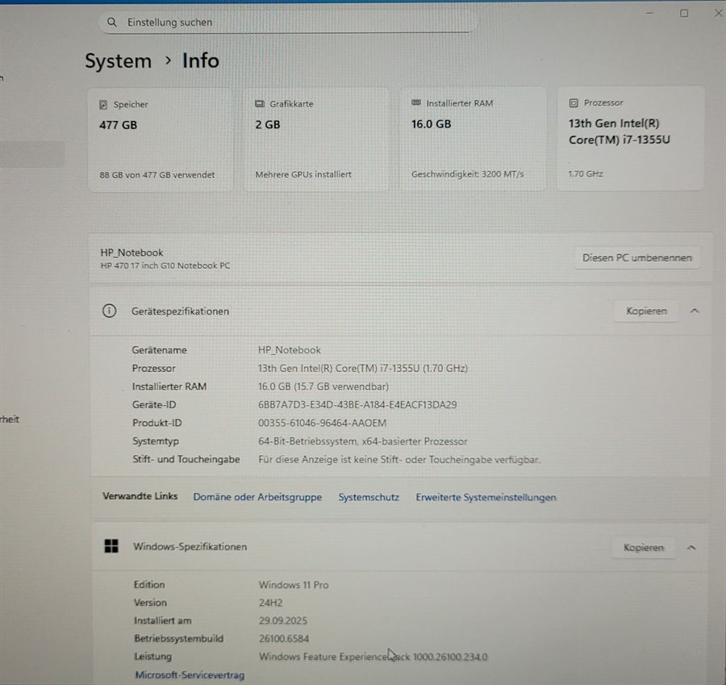Open the Microsoft-Servicevertrag link
The height and width of the screenshot is (685, 726).
(x=190, y=675)
